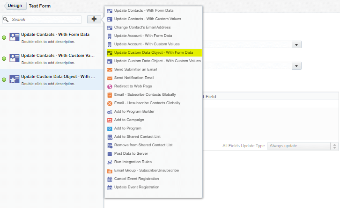Select Update Custom Data Object step star icon in left list

[x=15, y=79]
